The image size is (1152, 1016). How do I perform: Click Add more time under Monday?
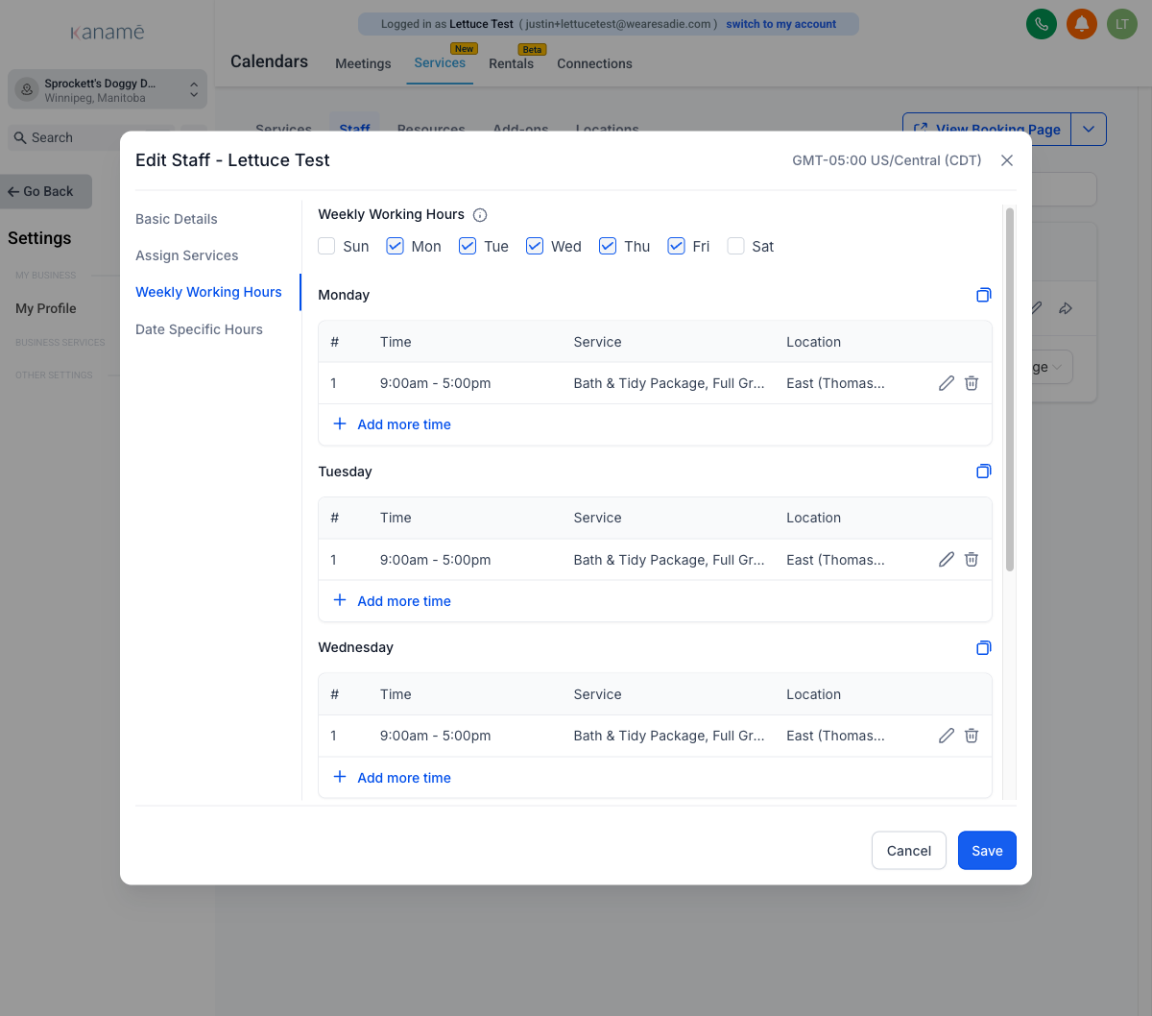pos(404,424)
